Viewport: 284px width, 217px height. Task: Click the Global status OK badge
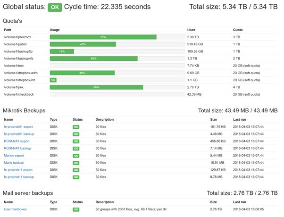(x=55, y=7)
